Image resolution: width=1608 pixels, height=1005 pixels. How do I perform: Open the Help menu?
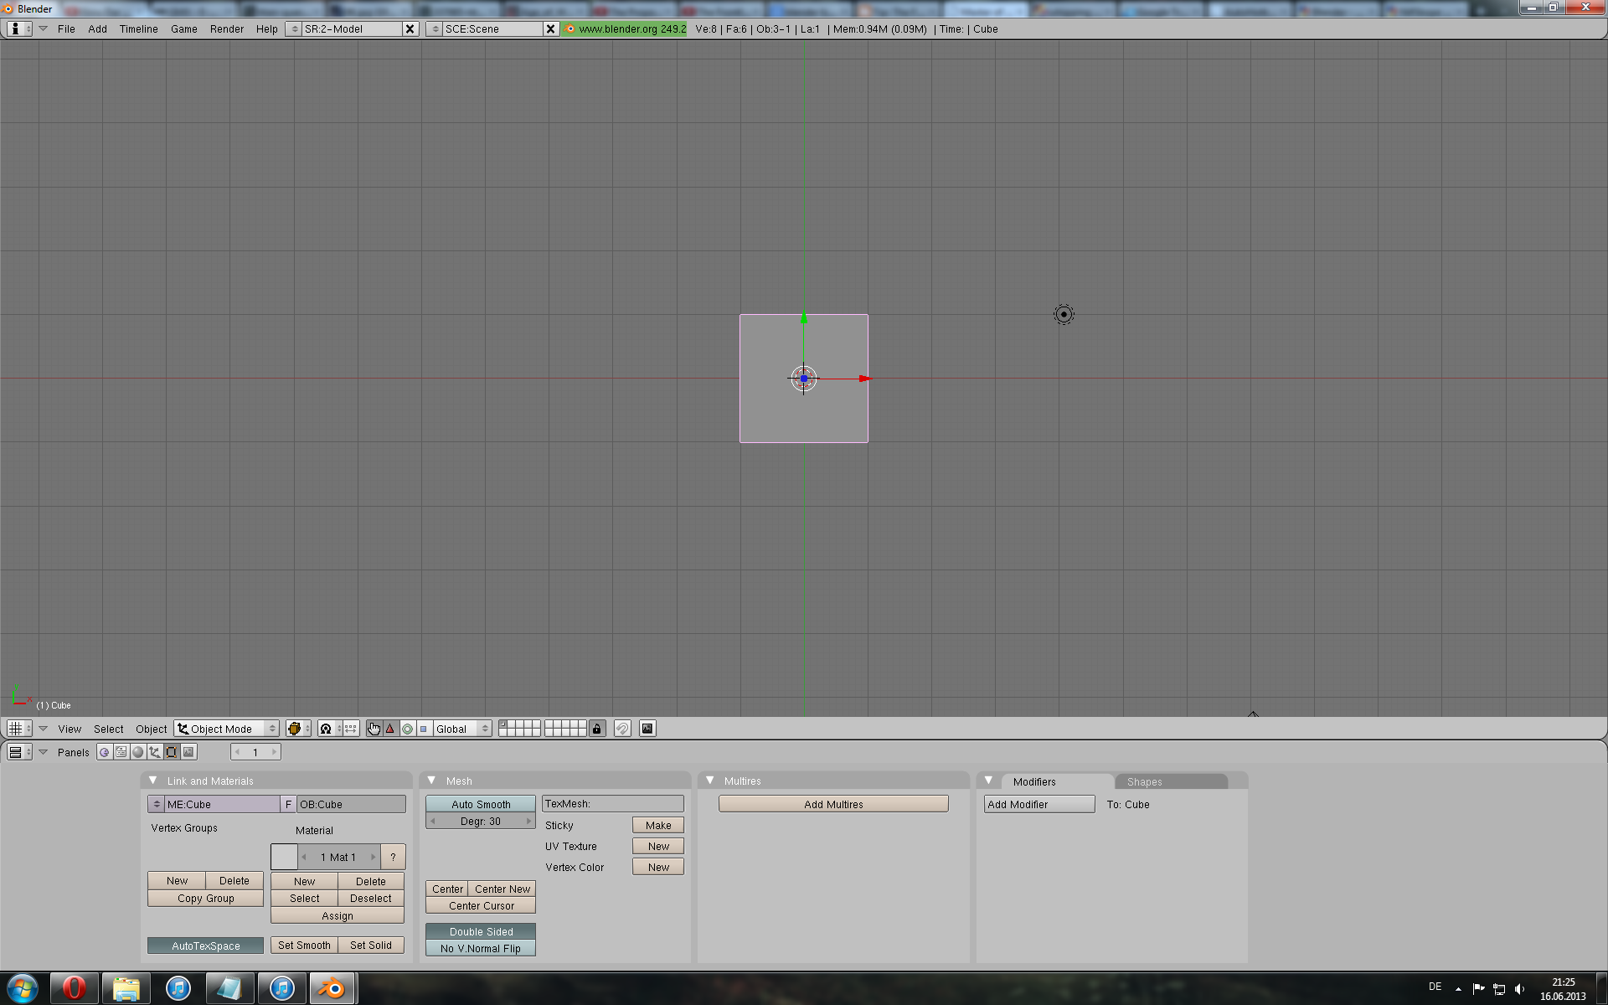(267, 28)
